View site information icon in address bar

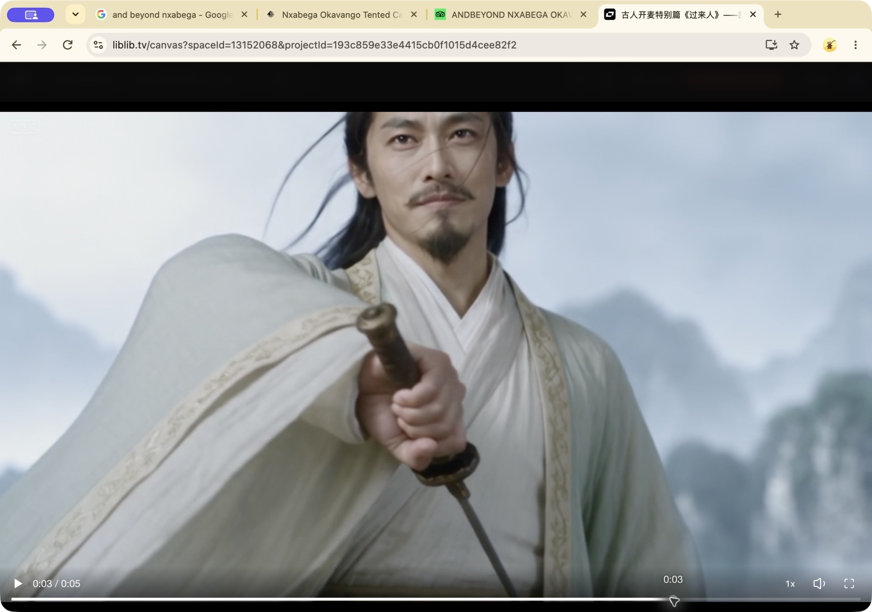coord(98,45)
